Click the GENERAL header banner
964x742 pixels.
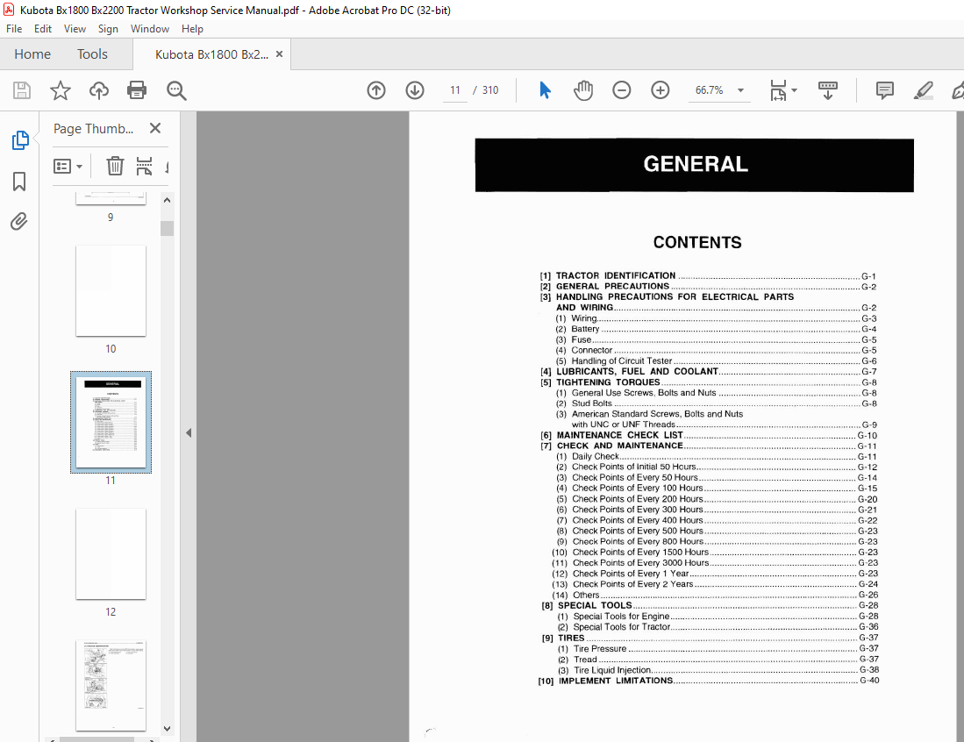pos(694,165)
